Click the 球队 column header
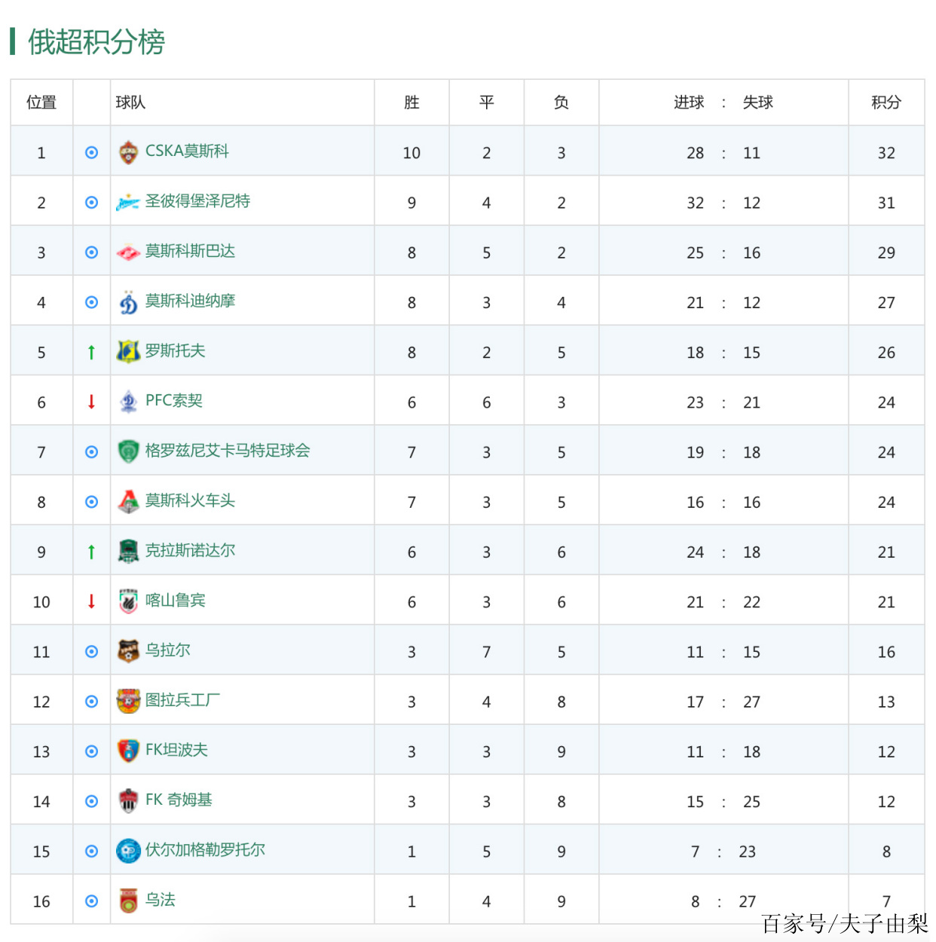Screen dimensions: 936x942 point(130,102)
